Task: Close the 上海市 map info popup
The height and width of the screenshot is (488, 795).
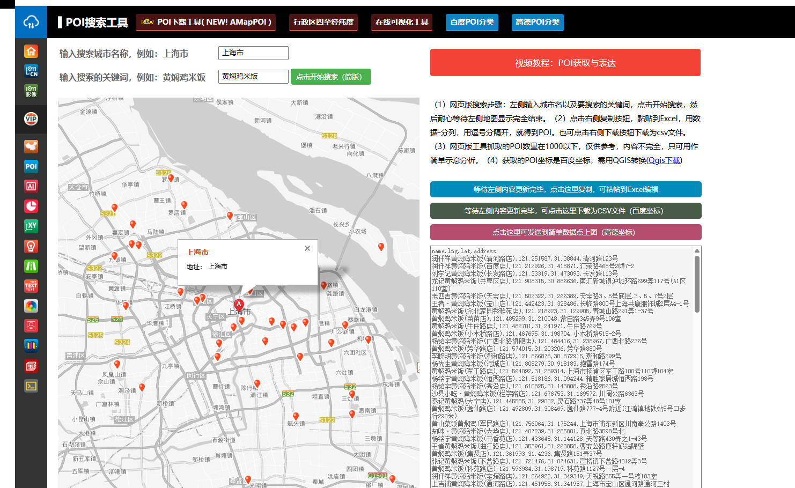Action: (x=307, y=248)
